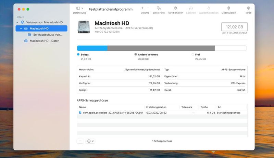Remove a volume with the minus icon

148,8
